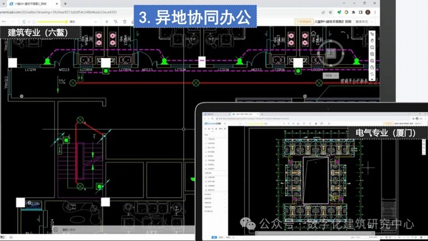Collapse the right toolbar with bottom arrow

pos(372,79)
